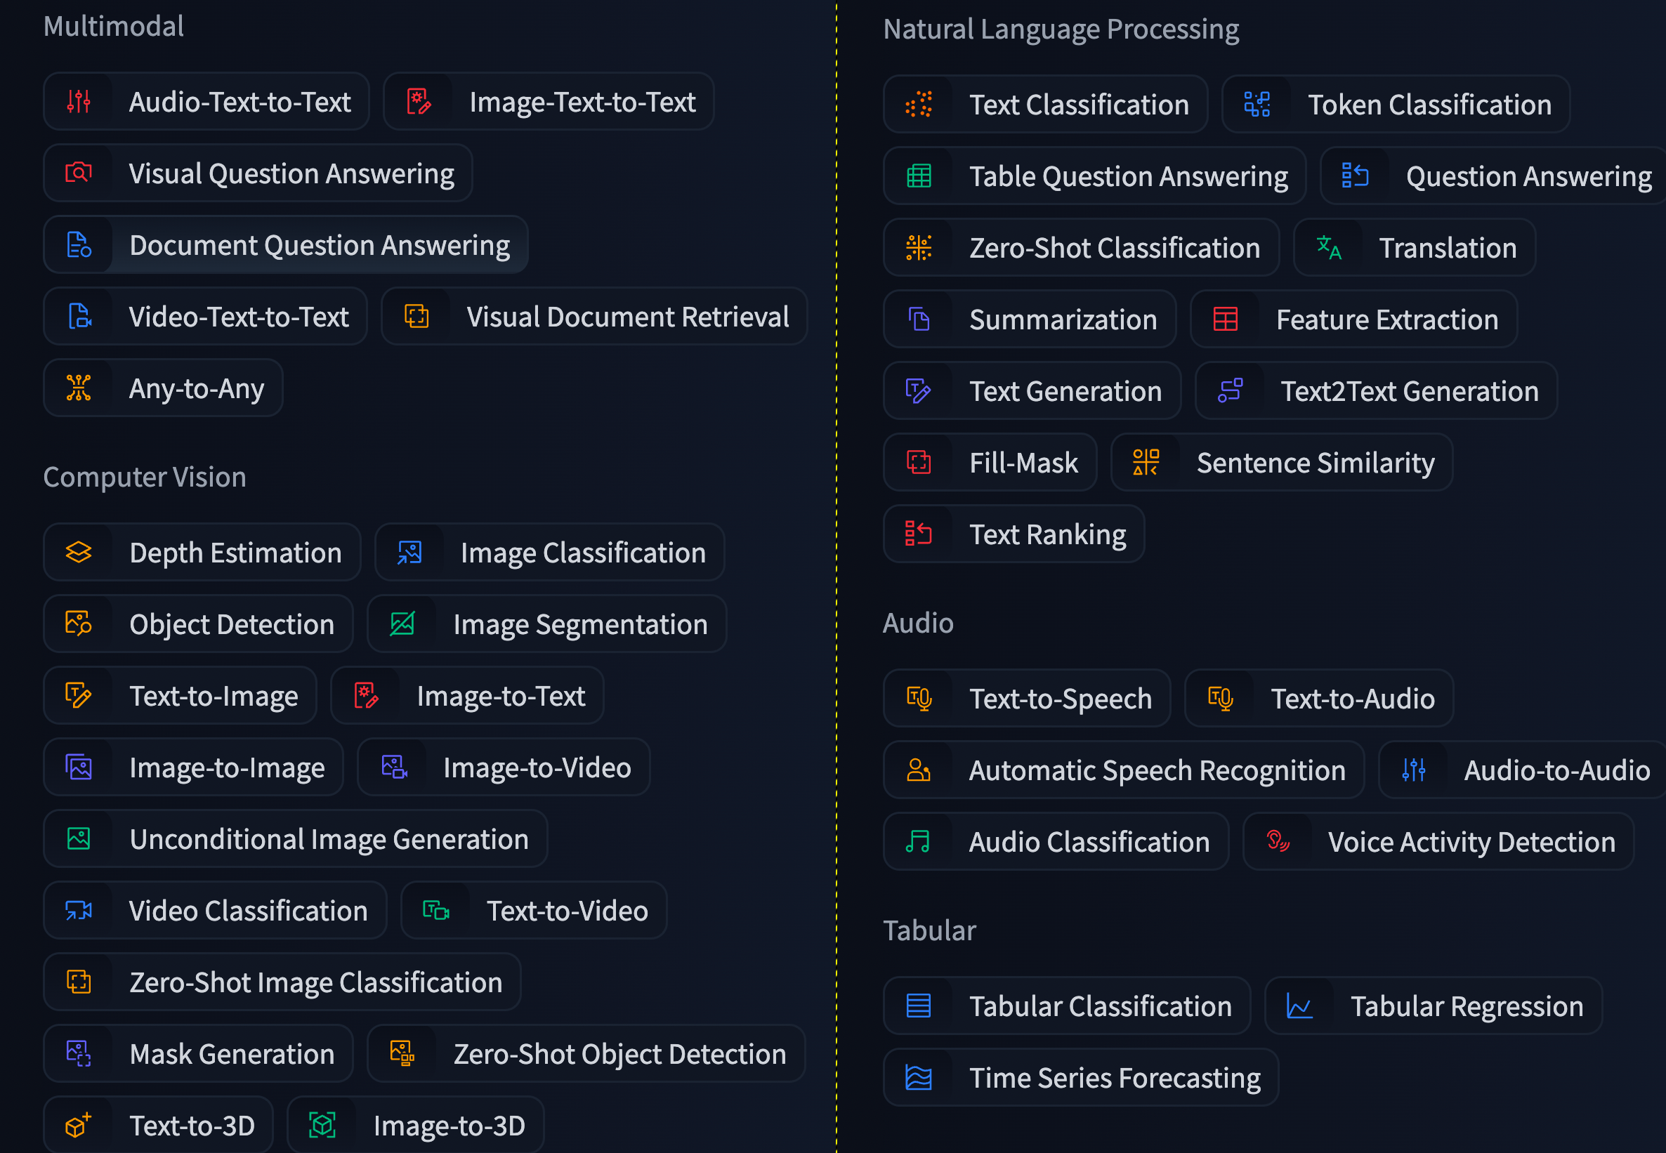Select the Video Classification task
This screenshot has width=1666, height=1153.
214,910
